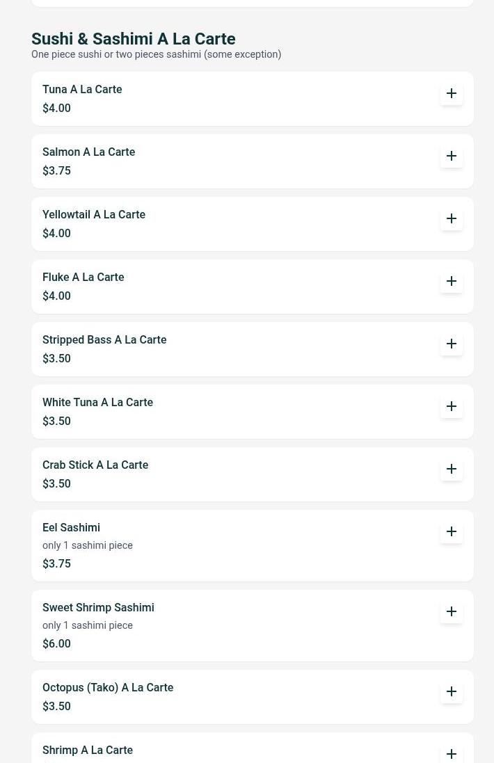Click plus icon for Salmon A La Carte
This screenshot has height=763, width=494.
[452, 156]
